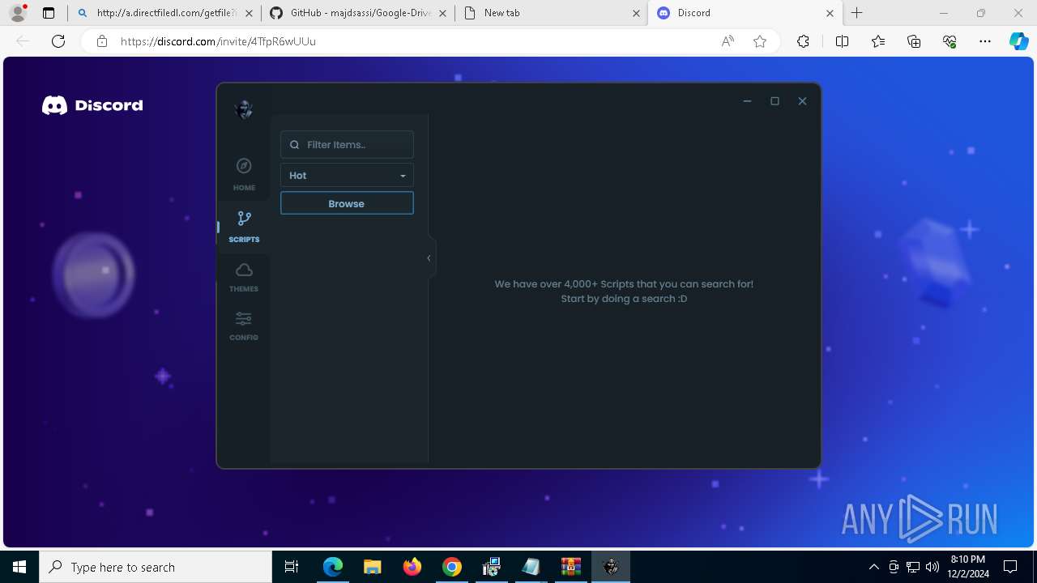Open the Edge profile avatar

pyautogui.click(x=17, y=13)
